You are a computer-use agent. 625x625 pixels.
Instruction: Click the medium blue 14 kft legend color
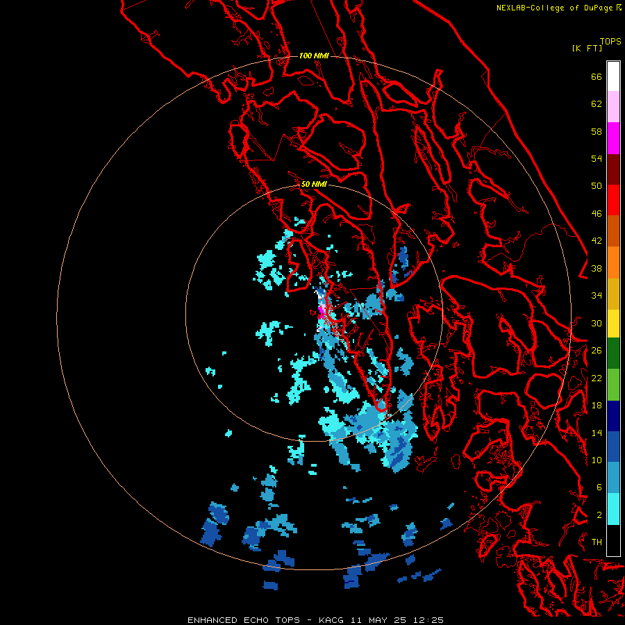tap(613, 446)
